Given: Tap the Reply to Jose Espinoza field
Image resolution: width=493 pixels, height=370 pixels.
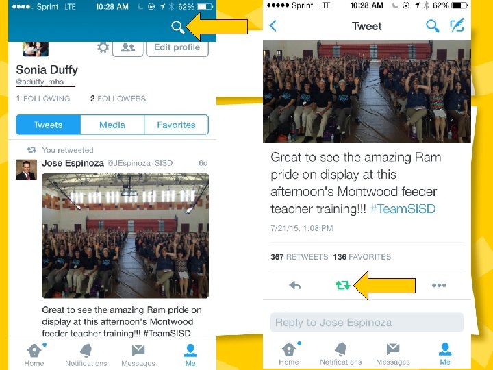Looking at the screenshot, I should [x=366, y=323].
